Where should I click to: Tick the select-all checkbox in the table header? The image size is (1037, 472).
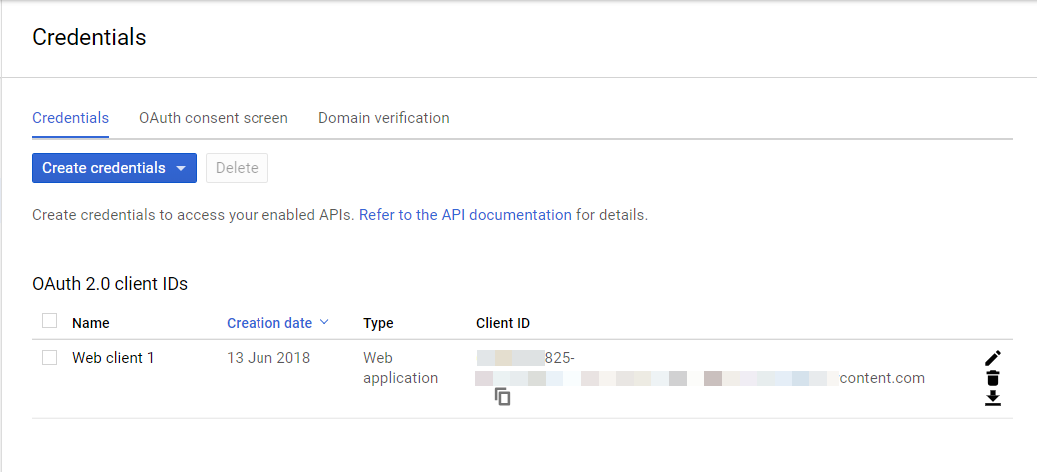[x=49, y=321]
